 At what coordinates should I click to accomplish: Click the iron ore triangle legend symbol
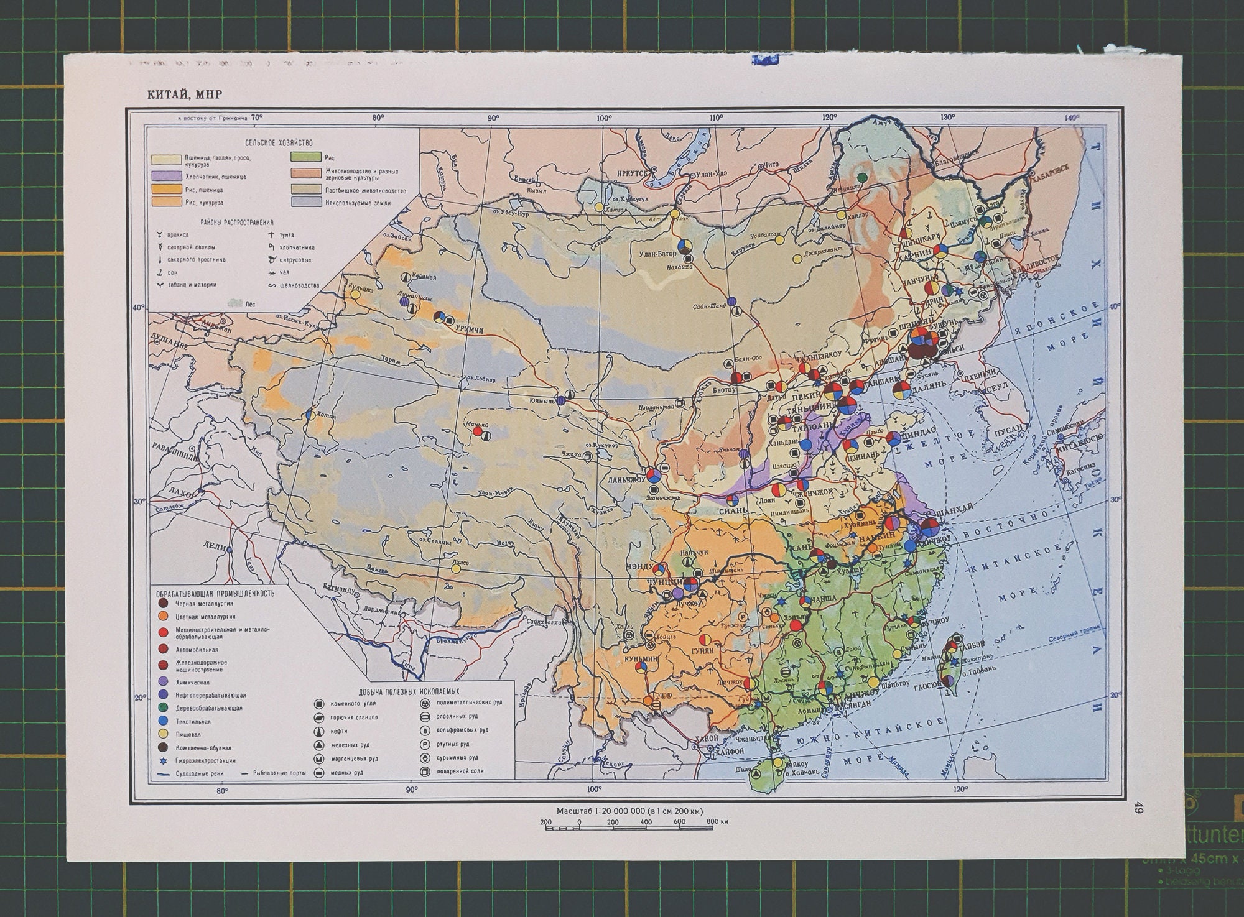318,745
